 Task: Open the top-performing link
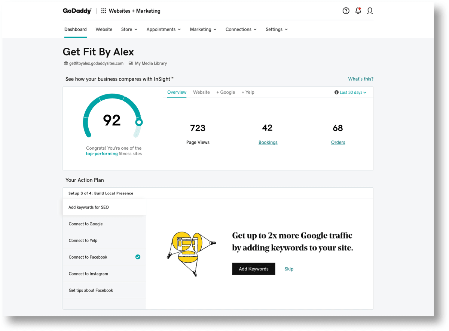tap(102, 153)
